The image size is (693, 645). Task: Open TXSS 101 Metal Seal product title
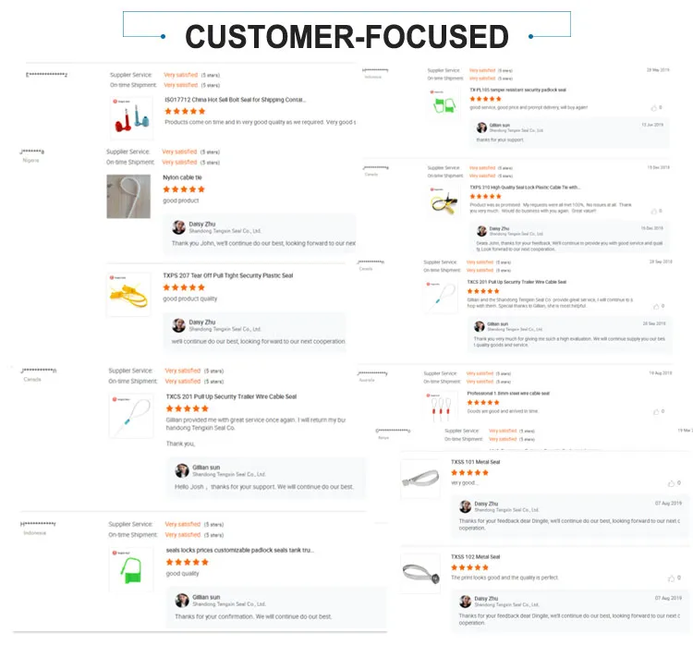pos(475,462)
